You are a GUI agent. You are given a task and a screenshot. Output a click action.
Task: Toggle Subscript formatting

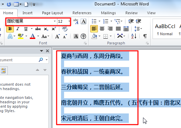(46, 29)
